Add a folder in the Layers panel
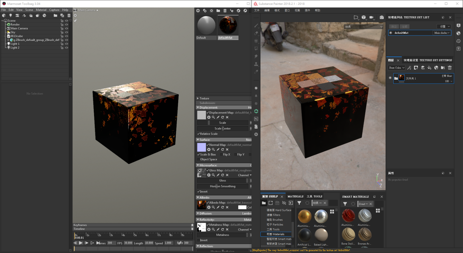Screen dimensions: 463x253 [443, 68]
